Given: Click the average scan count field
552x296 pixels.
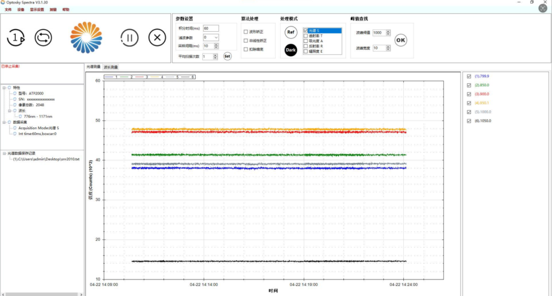Looking at the screenshot, I should [x=208, y=57].
